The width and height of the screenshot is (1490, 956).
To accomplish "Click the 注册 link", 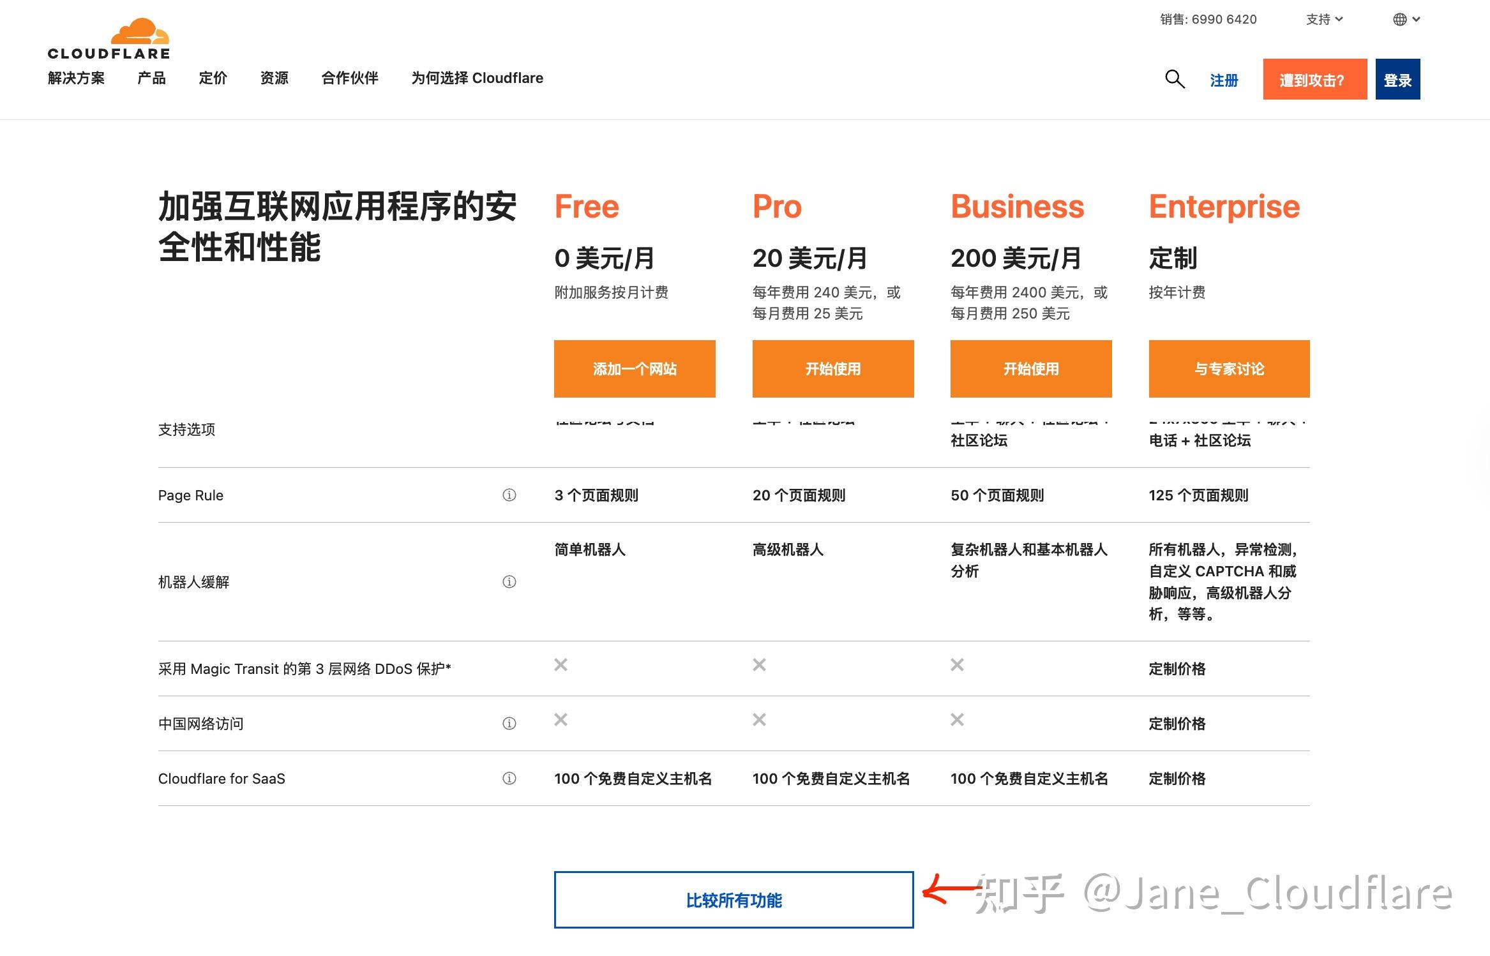I will coord(1224,80).
